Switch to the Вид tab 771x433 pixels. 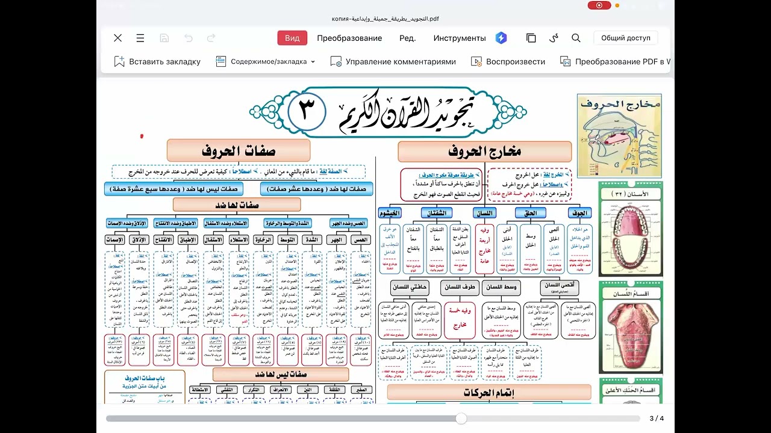292,38
